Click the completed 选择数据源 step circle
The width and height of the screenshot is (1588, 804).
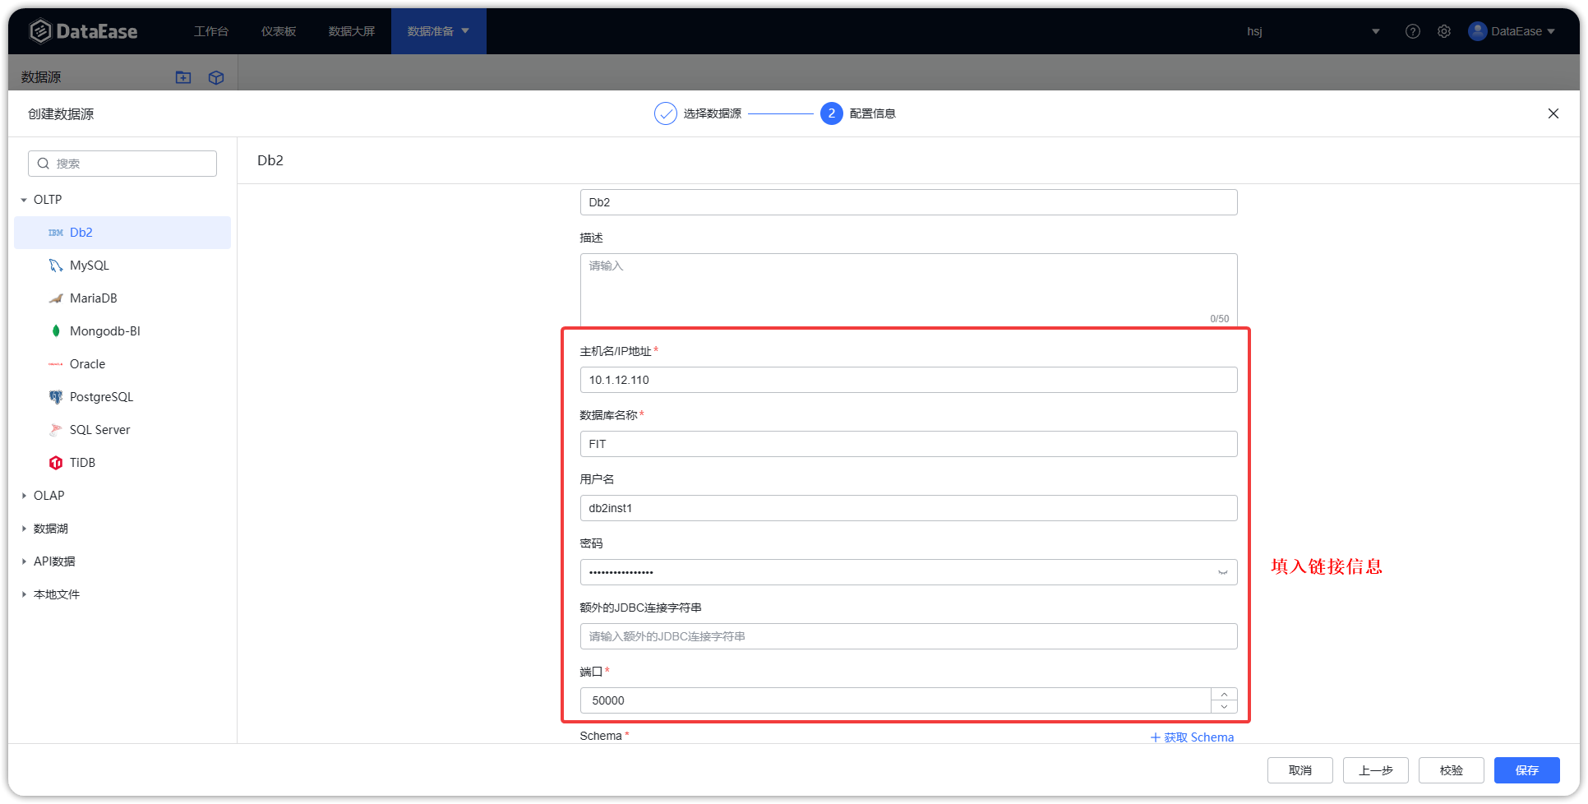pyautogui.click(x=665, y=113)
